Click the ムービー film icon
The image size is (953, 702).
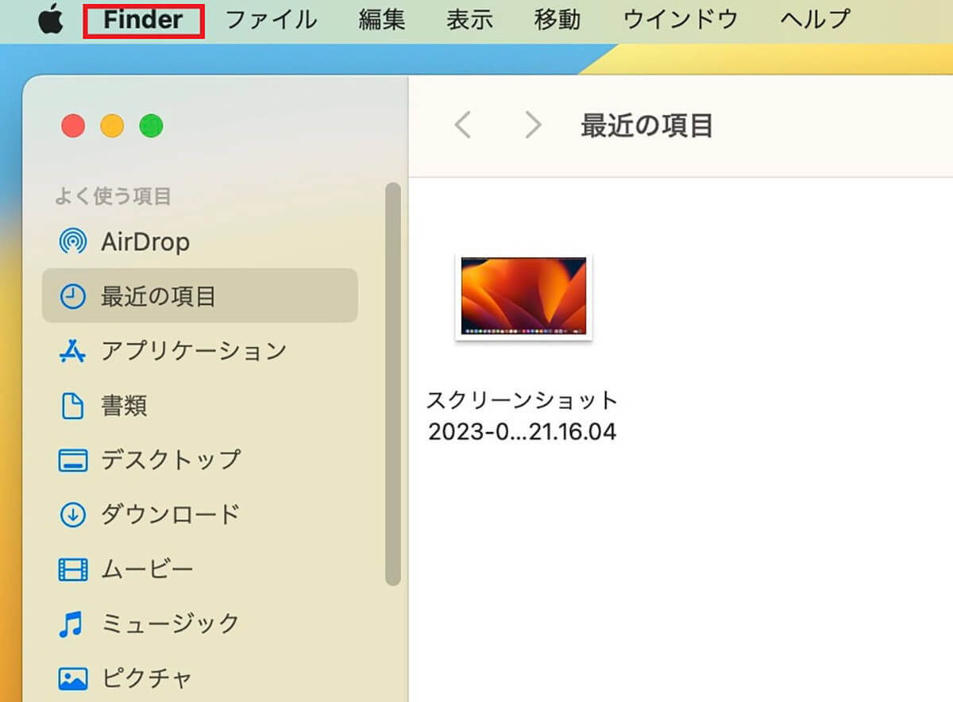[73, 569]
